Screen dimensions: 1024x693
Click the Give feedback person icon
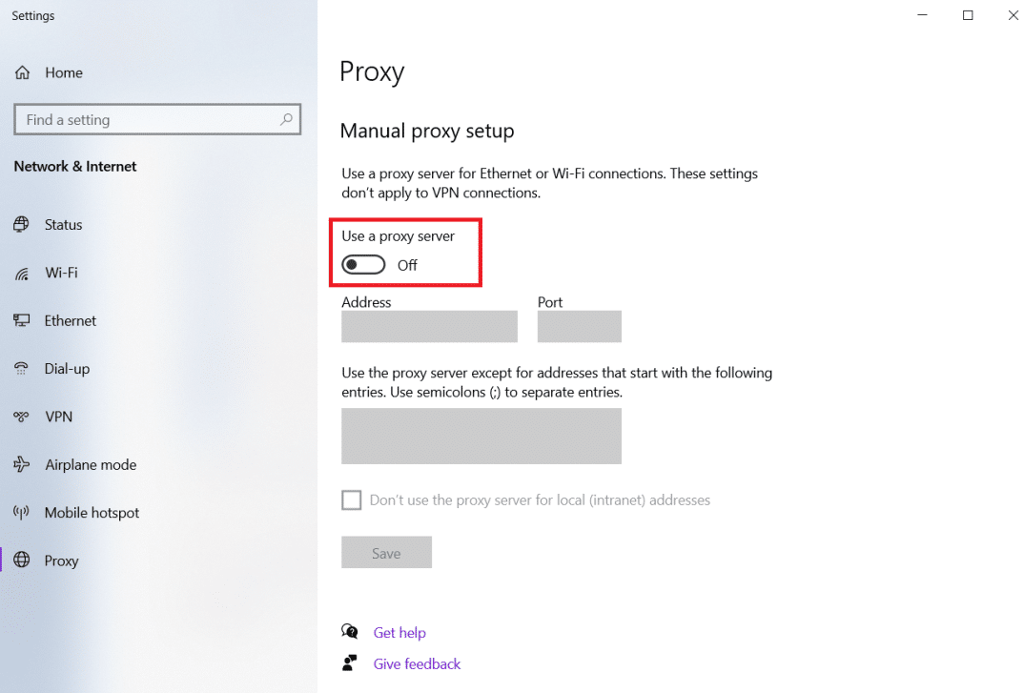(x=349, y=662)
